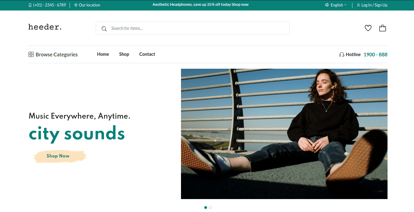This screenshot has width=414, height=212.
Task: Open the wishlist heart icon
Action: (368, 28)
